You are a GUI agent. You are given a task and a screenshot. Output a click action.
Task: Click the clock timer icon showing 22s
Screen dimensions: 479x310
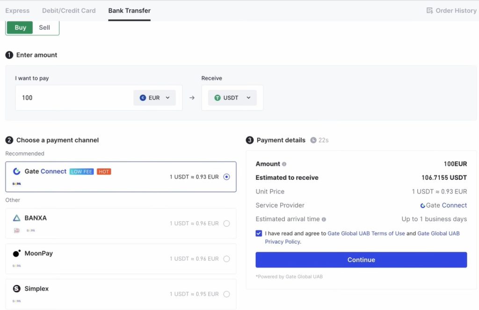click(313, 140)
